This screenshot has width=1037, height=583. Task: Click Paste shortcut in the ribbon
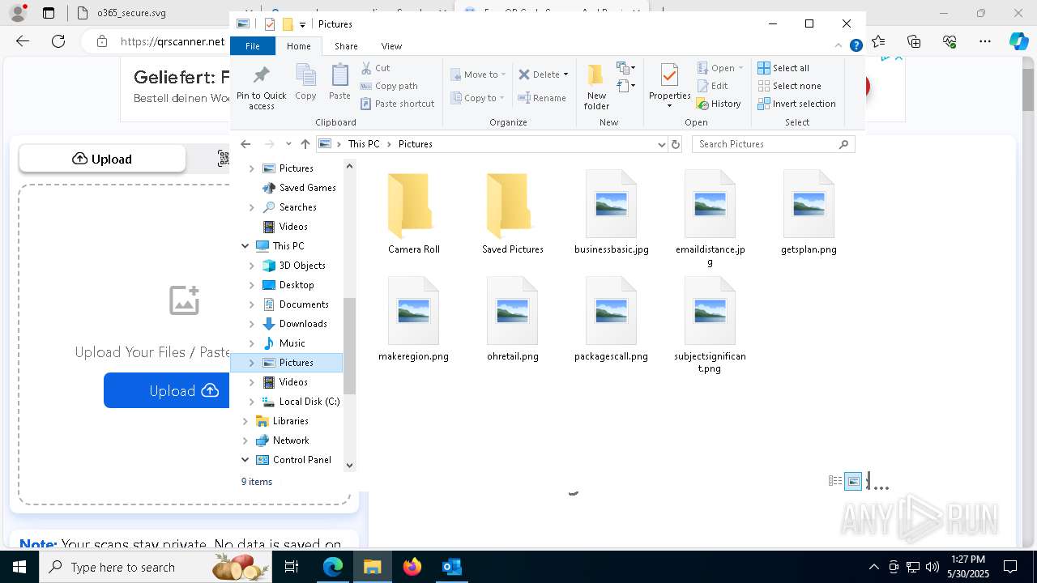click(397, 104)
